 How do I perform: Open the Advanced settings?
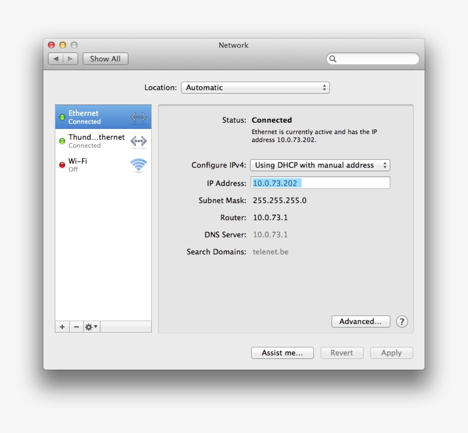[x=360, y=322]
